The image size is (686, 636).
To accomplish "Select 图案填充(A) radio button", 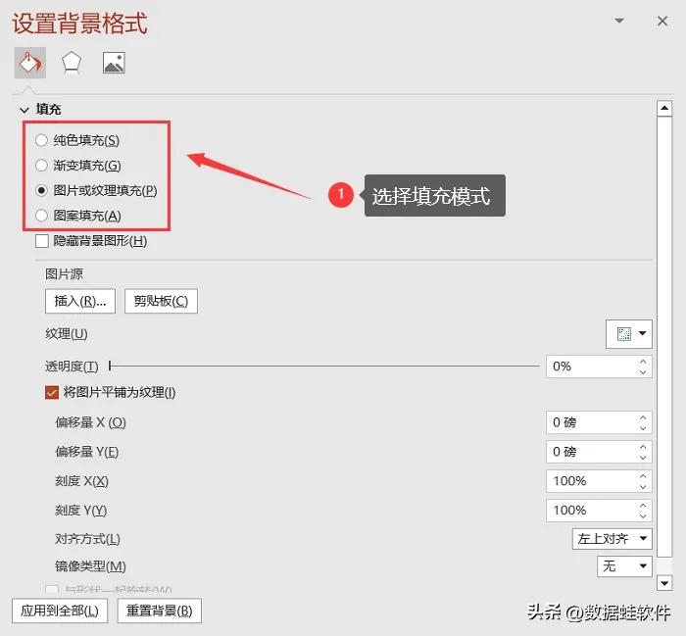I will 41,216.
